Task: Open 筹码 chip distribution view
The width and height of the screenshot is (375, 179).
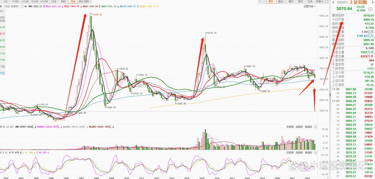Action: [x=291, y=2]
